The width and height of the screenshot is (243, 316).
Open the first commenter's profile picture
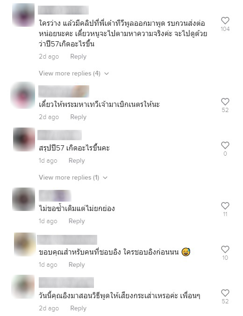coord(23,15)
